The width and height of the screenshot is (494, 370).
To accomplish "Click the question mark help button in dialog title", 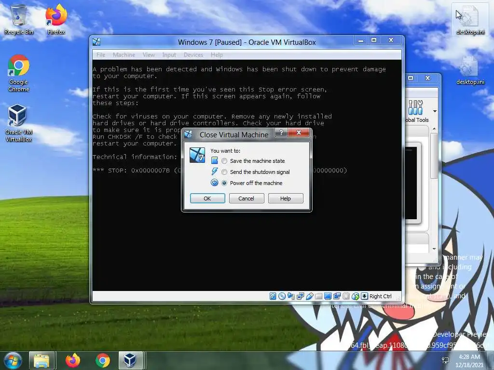I will (281, 132).
